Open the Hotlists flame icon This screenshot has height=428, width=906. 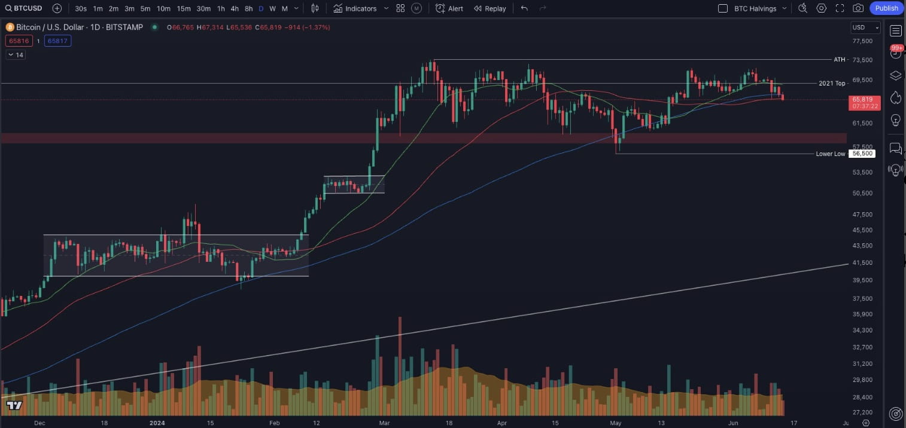tap(896, 98)
